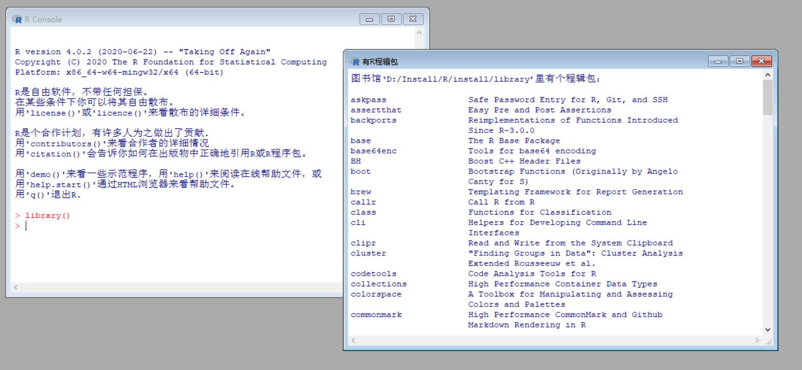Select the base64enc package name

coord(373,151)
